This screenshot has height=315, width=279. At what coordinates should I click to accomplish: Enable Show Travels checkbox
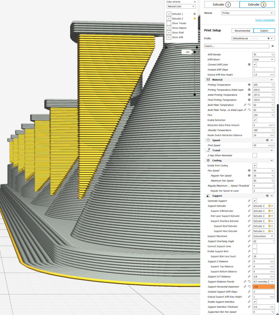coord(169,23)
